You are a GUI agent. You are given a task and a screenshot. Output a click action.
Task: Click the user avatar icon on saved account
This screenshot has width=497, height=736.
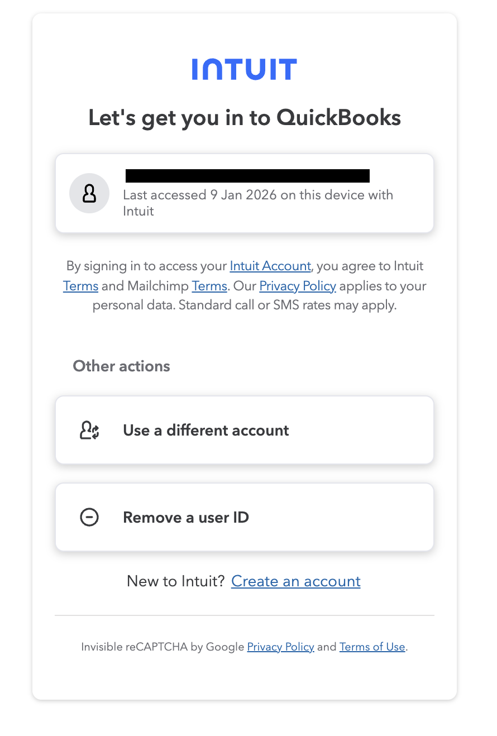pyautogui.click(x=89, y=193)
